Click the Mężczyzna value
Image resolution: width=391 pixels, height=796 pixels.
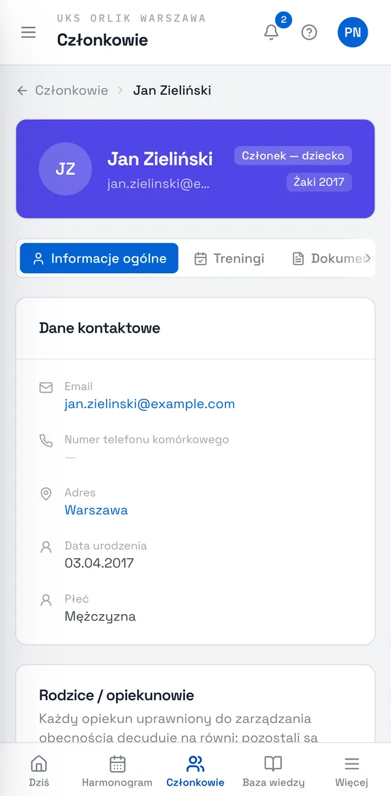click(x=100, y=617)
